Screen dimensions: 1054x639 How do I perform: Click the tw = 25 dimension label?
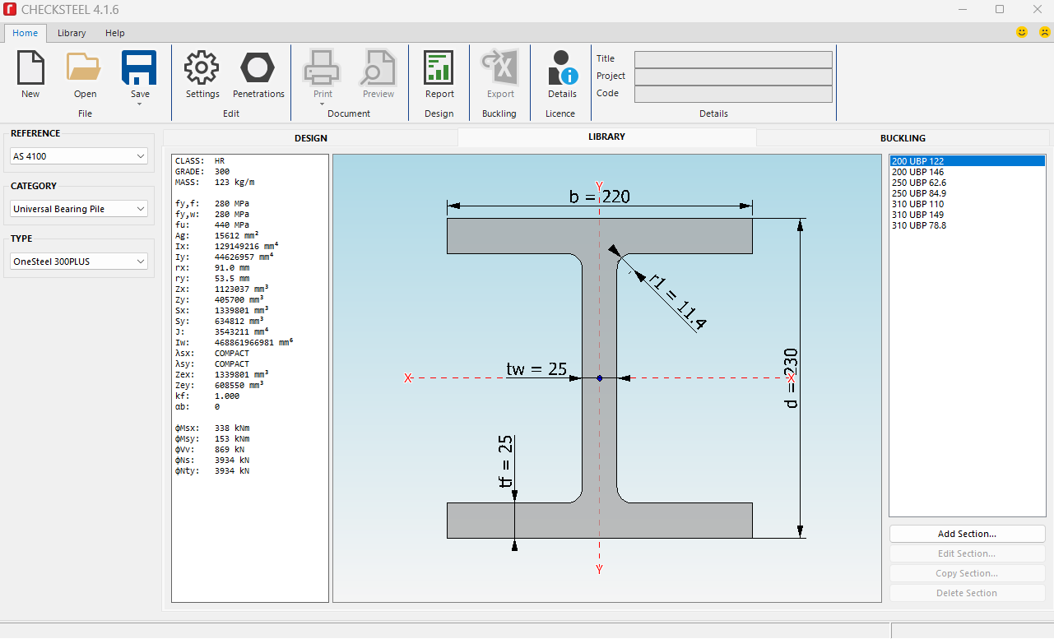coord(536,369)
